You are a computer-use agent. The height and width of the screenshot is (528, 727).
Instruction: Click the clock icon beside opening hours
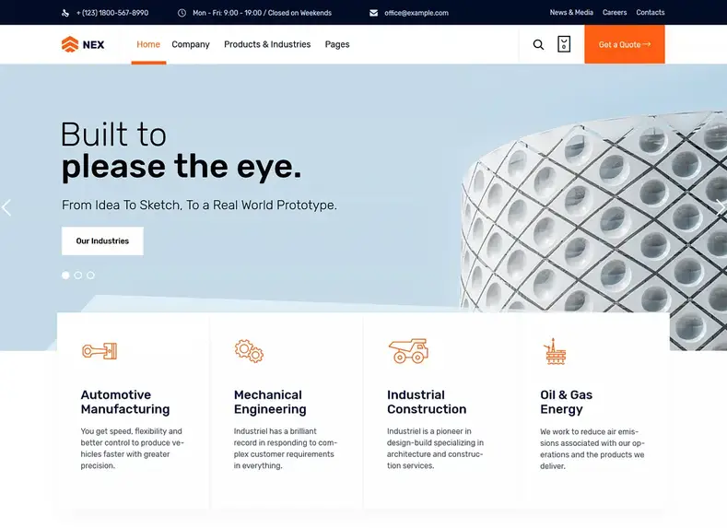click(x=182, y=13)
